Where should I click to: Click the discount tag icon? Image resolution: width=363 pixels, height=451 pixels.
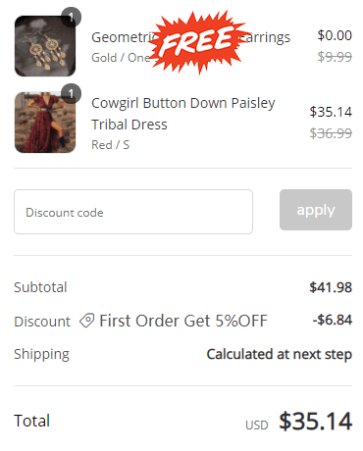click(86, 321)
